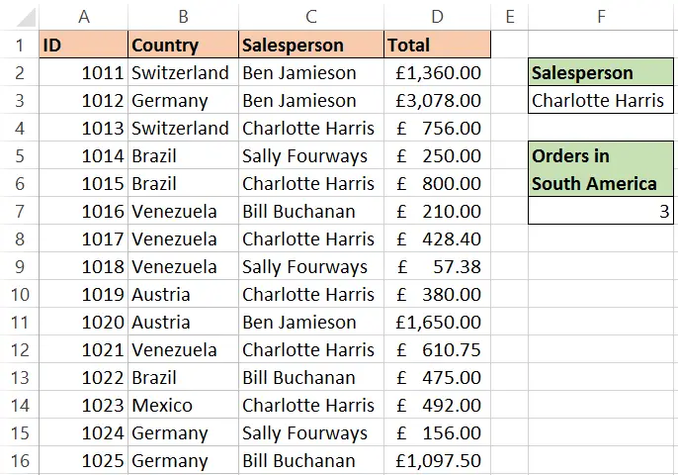Select row 7 header
Image resolution: width=678 pixels, height=475 pixels.
click(20, 212)
